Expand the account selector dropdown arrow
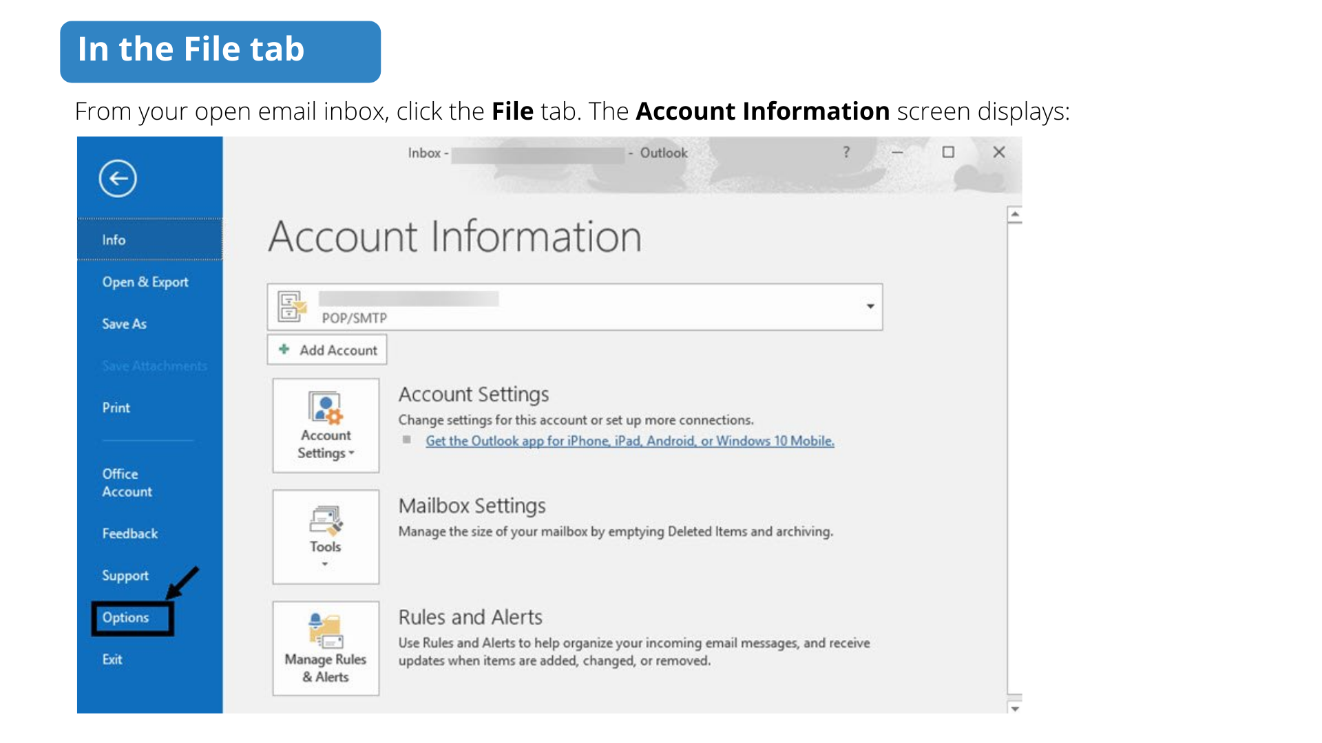The height and width of the screenshot is (743, 1322). (870, 307)
